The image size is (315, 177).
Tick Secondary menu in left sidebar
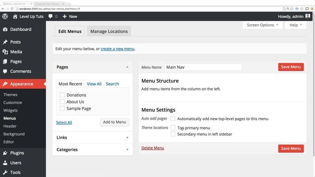tap(173, 134)
